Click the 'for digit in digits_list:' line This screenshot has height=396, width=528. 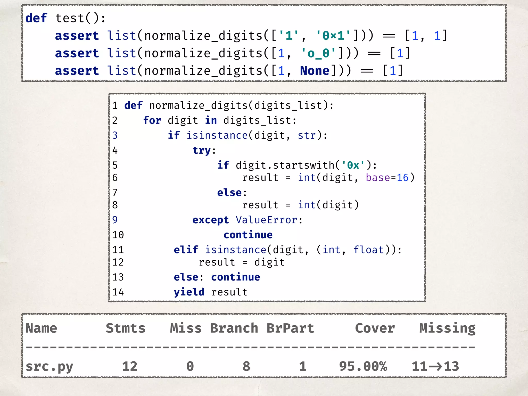click(x=220, y=120)
